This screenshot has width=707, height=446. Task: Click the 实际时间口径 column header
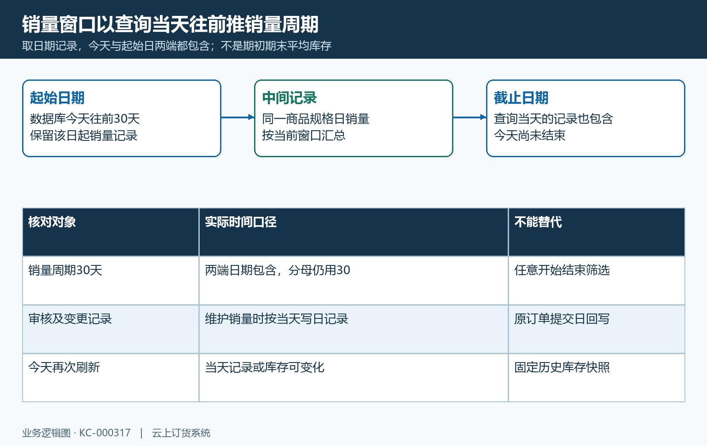click(353, 232)
